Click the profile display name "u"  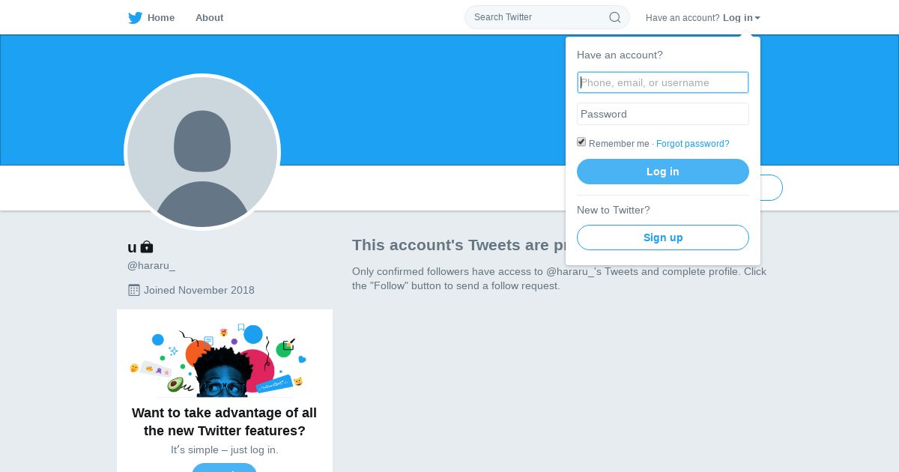point(132,247)
